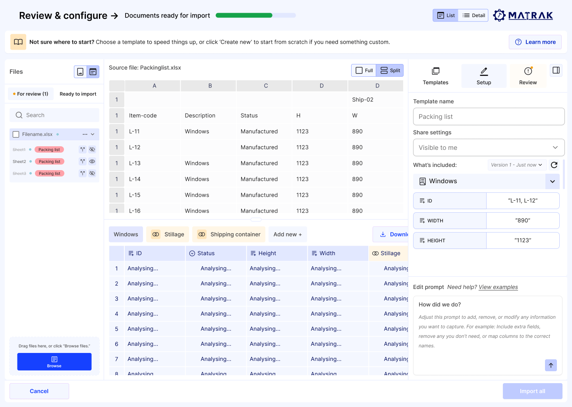Collapse the Windows section in What's included
Viewport: 572px width, 407px height.
[x=553, y=182]
